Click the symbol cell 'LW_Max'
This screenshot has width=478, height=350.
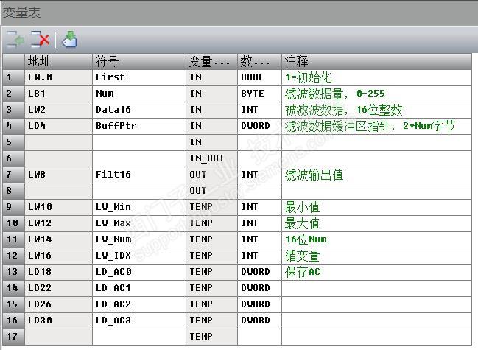click(x=139, y=223)
